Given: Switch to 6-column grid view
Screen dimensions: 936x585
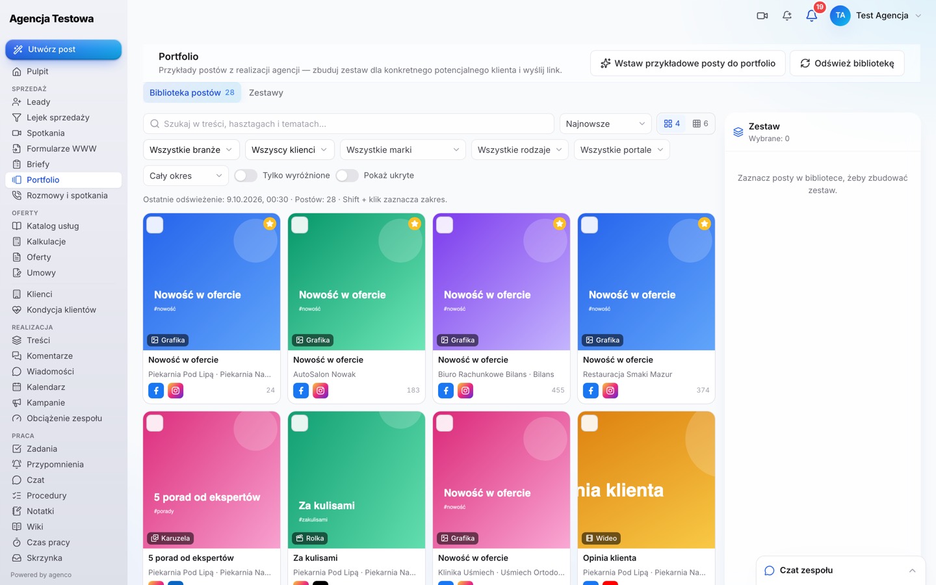Looking at the screenshot, I should 700,123.
